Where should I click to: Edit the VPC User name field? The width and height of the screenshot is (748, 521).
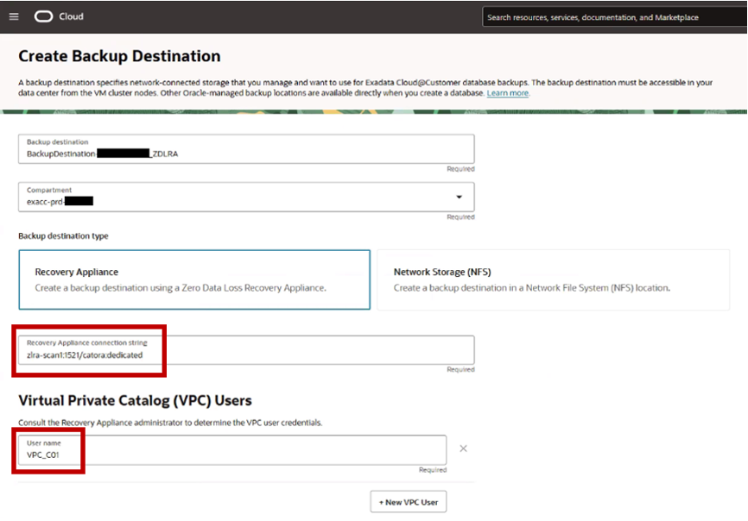pos(232,449)
